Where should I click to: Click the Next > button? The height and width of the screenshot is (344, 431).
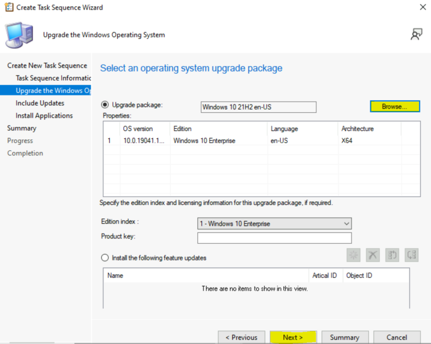pyautogui.click(x=293, y=337)
